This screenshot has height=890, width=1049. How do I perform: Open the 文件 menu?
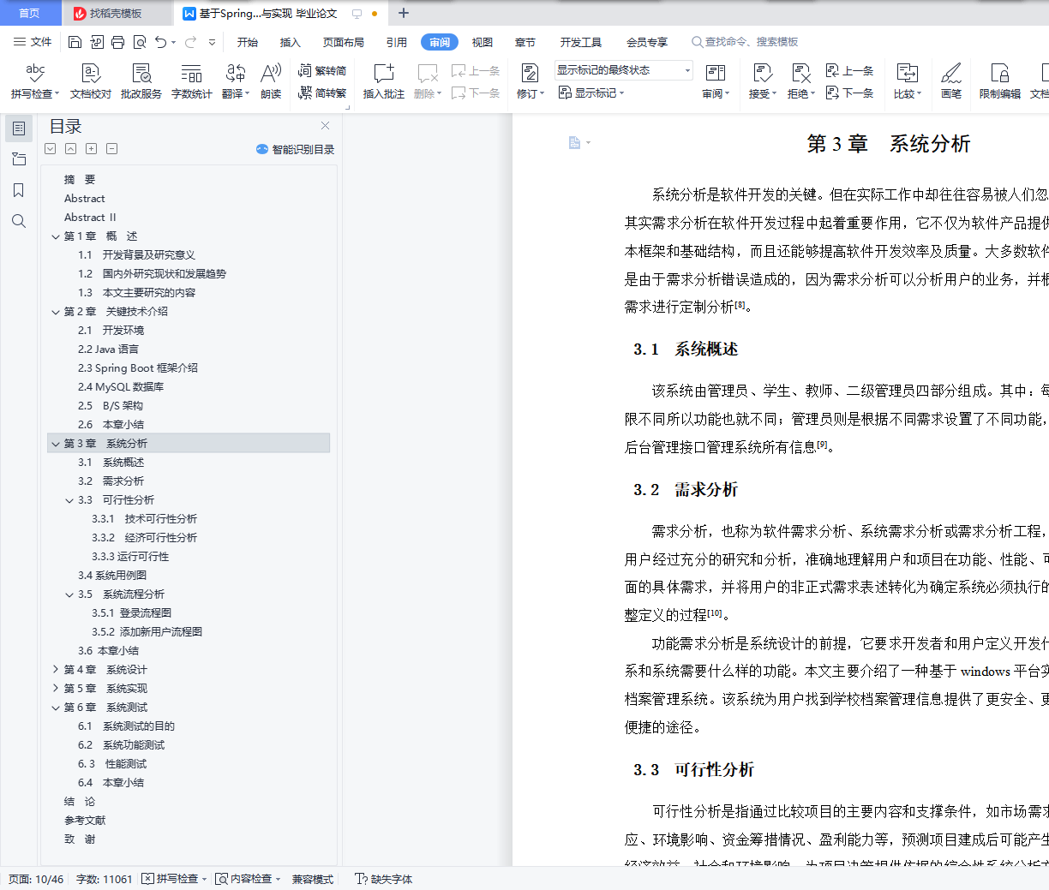pos(33,42)
